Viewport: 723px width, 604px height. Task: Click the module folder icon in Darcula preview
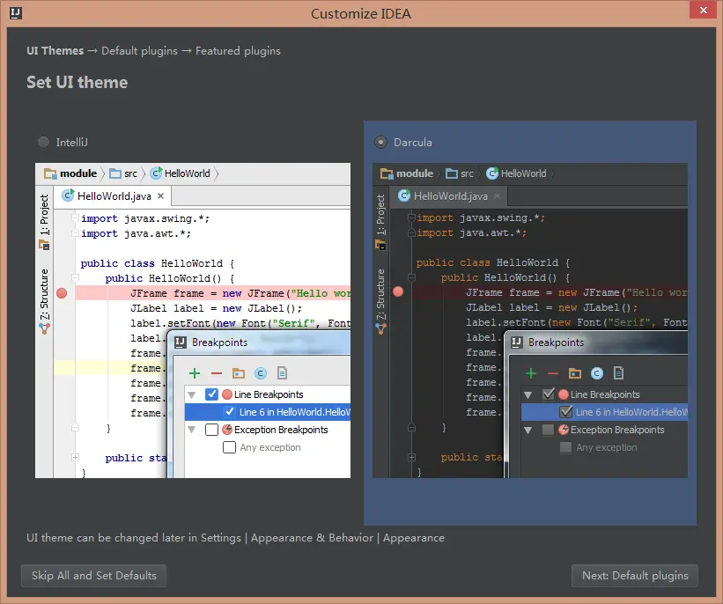387,173
